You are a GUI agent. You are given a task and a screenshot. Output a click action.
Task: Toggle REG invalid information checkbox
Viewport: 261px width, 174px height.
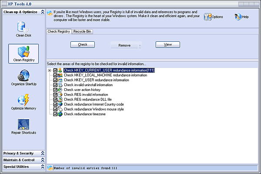pos(55,95)
